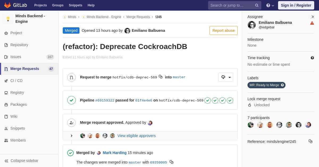The width and height of the screenshot is (319, 167).
Task: Click the Unlocked lock icon
Action: (x=250, y=105)
